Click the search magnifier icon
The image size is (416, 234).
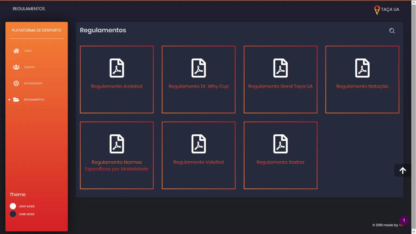pos(392,31)
